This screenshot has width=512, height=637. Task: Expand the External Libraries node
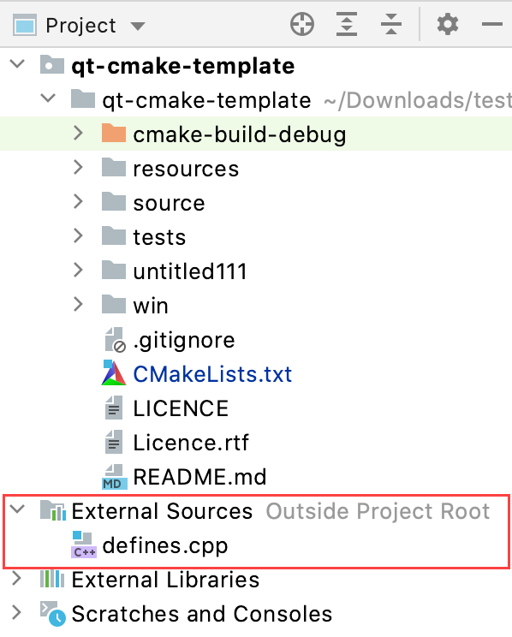pyautogui.click(x=16, y=579)
